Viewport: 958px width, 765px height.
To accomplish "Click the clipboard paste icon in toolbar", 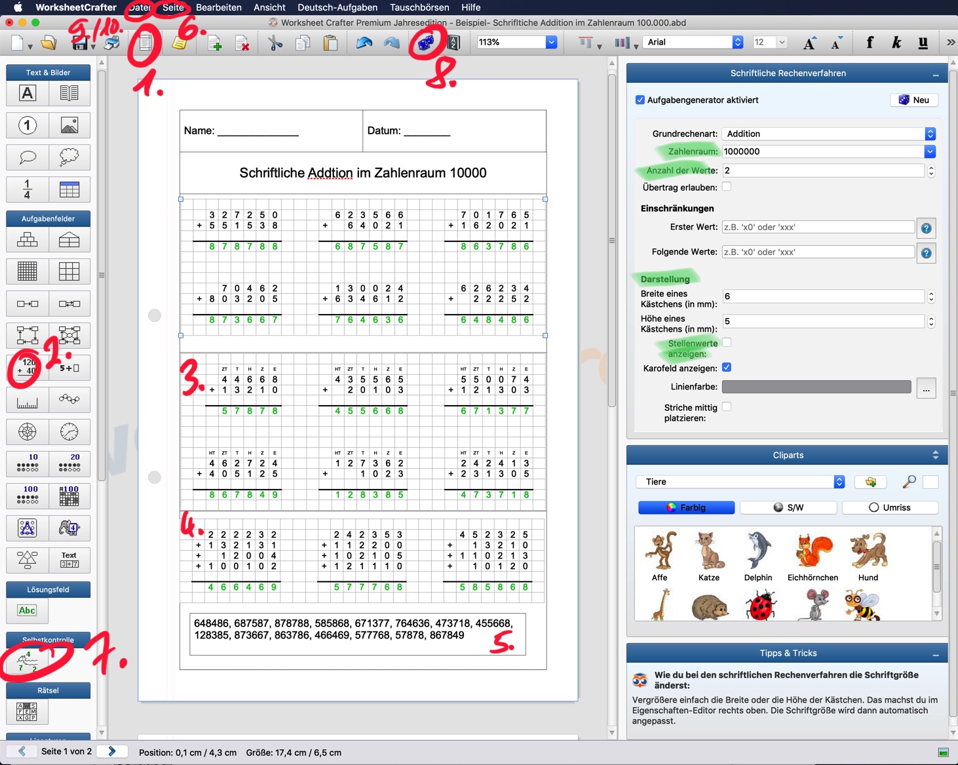I will point(330,43).
